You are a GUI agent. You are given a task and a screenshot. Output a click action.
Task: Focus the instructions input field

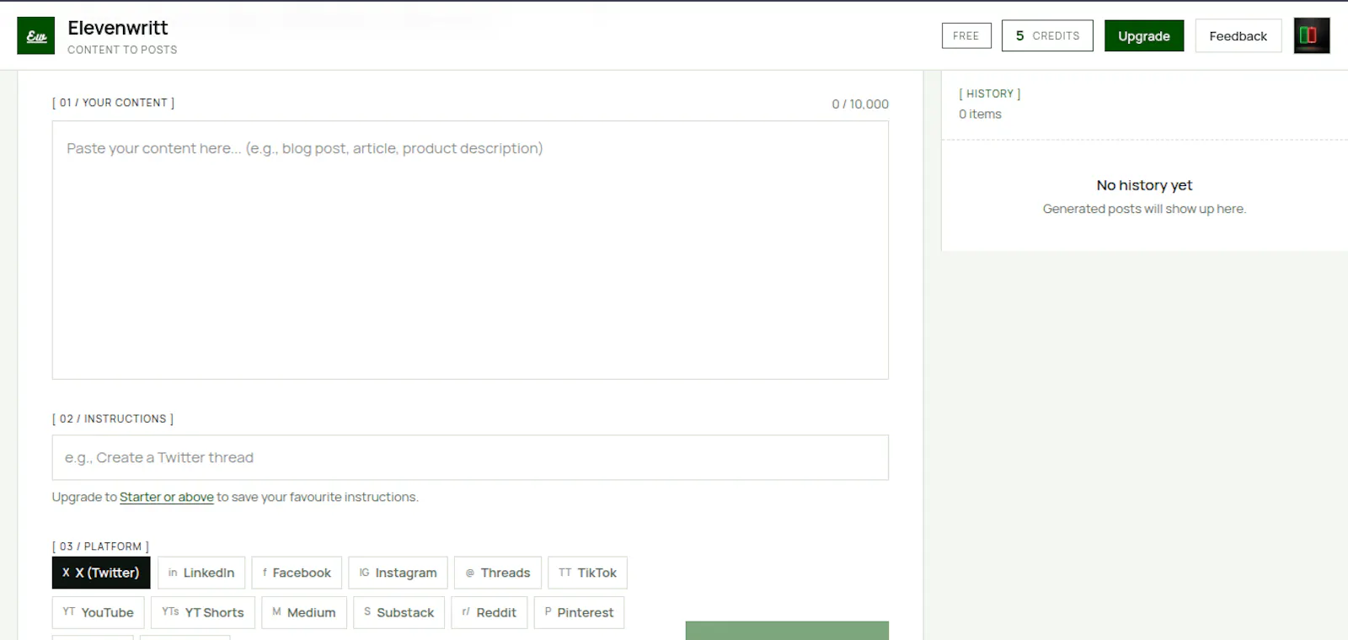click(470, 457)
